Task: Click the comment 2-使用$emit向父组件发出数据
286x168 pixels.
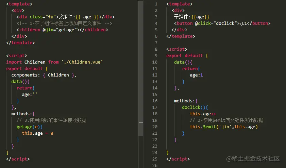Action: (x=226, y=120)
